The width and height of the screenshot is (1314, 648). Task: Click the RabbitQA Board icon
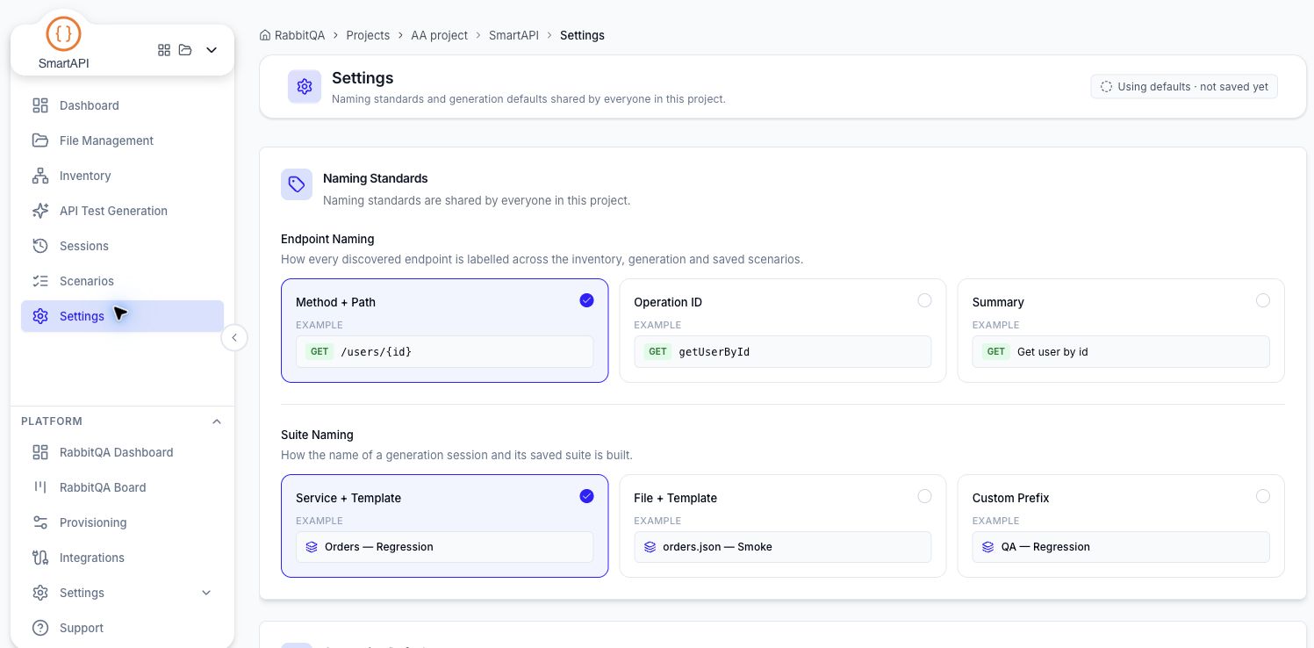[x=40, y=487]
